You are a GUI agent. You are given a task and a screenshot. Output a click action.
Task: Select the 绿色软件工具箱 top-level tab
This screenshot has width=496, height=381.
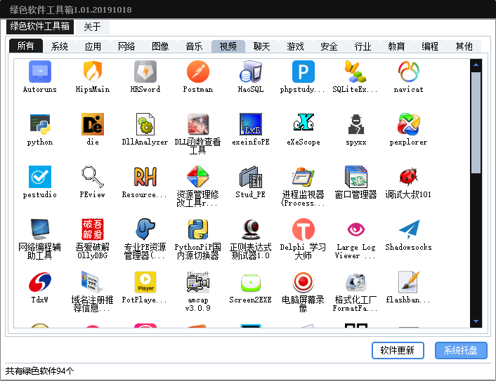click(40, 27)
